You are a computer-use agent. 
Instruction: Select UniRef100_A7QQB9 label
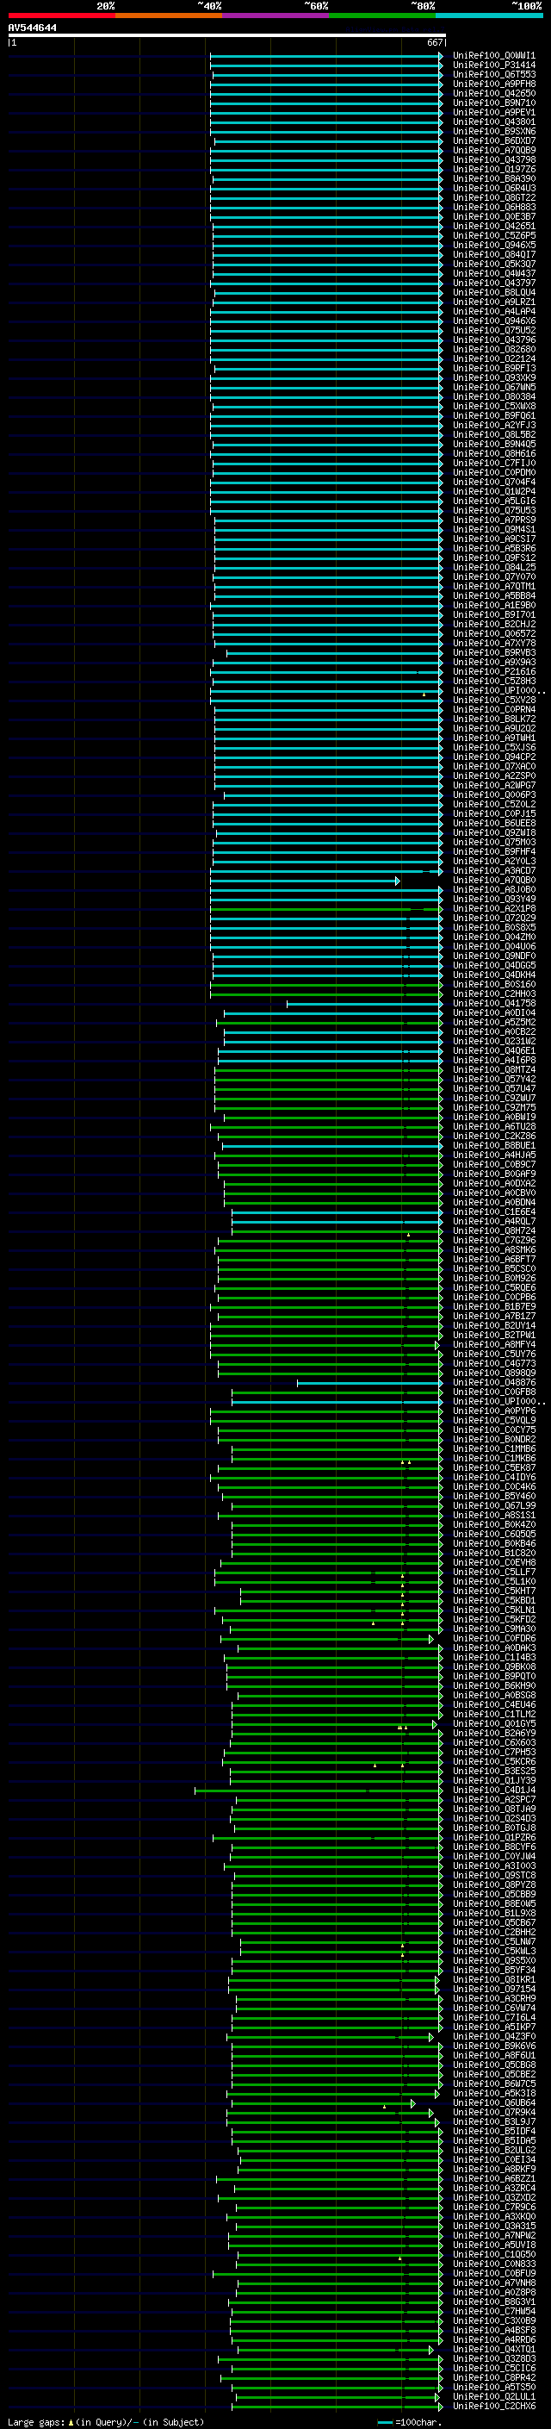(x=494, y=150)
